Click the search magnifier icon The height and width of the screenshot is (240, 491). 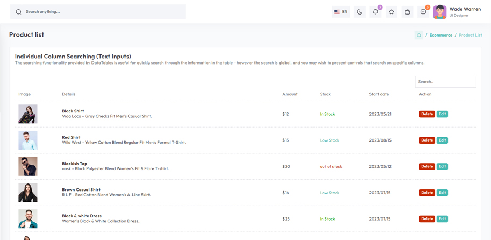18,12
